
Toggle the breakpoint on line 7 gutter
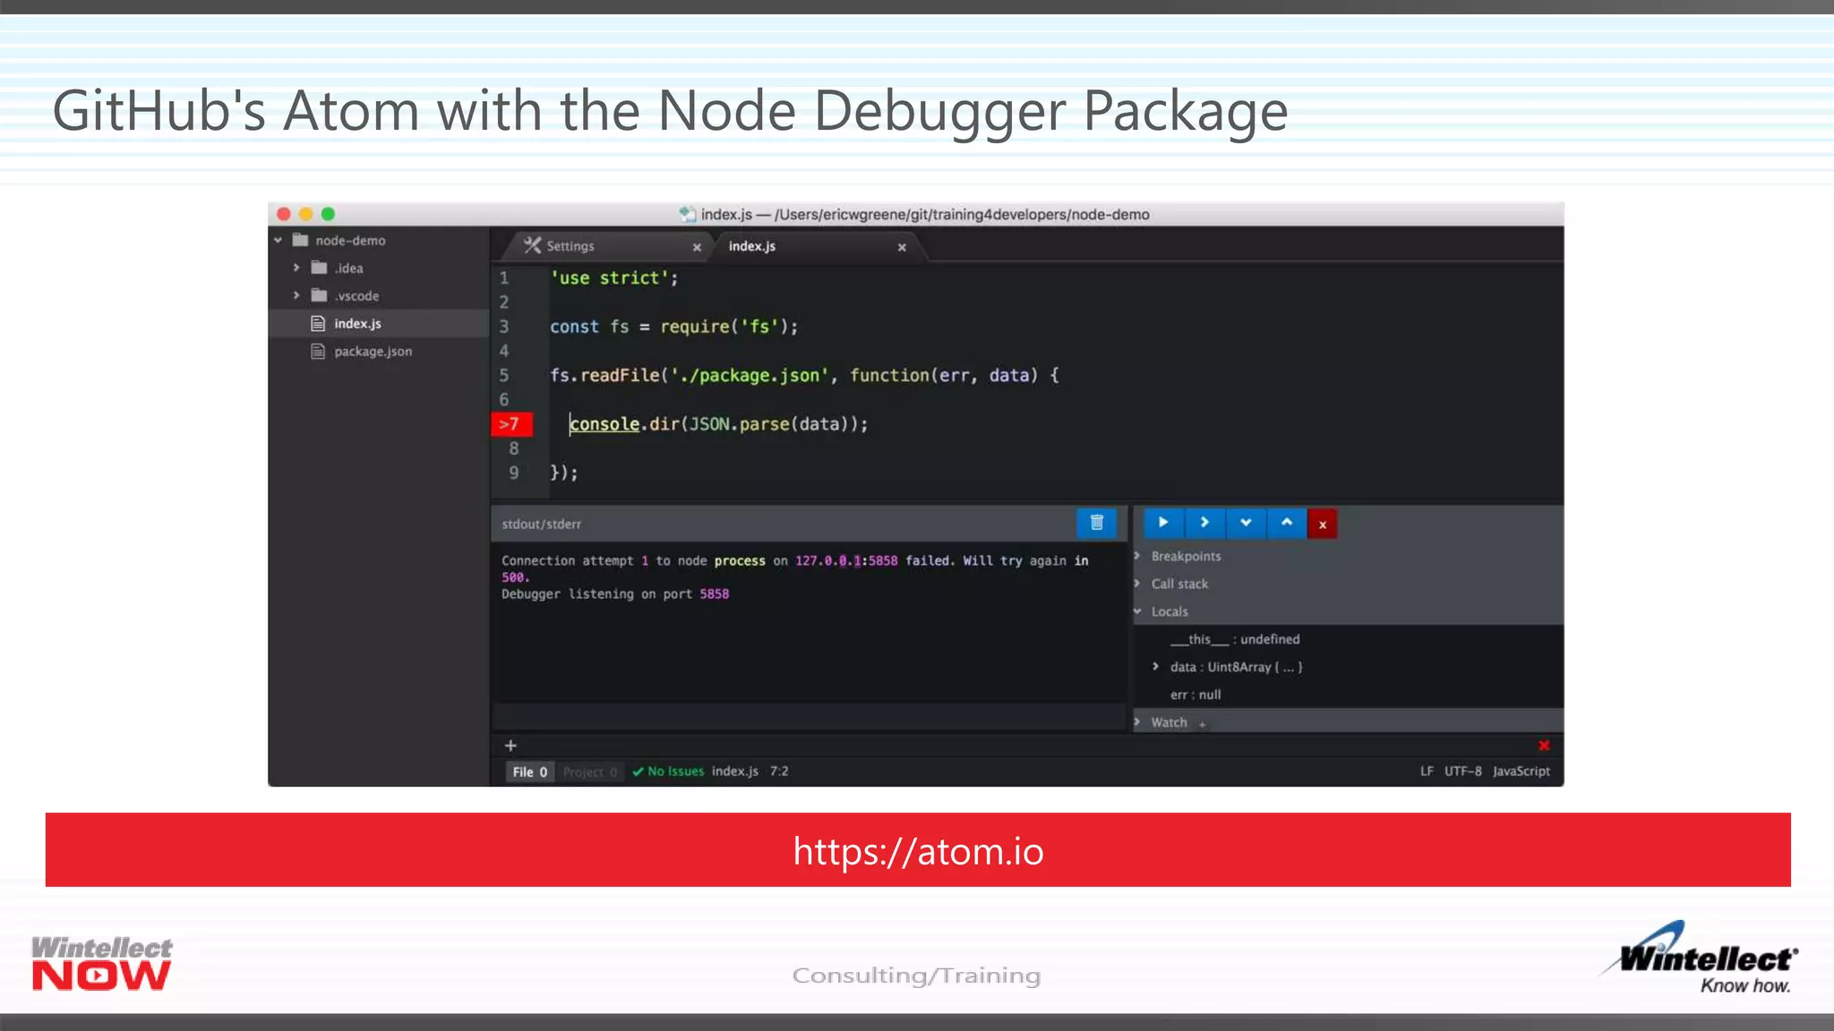[x=511, y=424]
